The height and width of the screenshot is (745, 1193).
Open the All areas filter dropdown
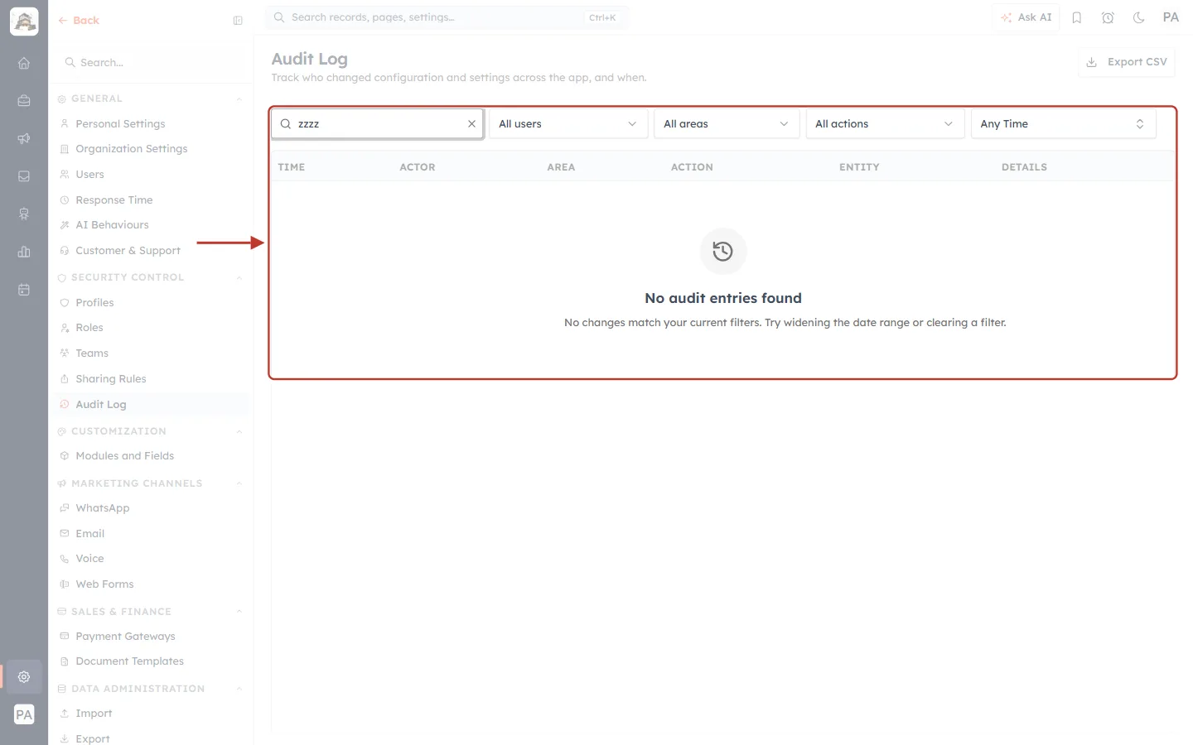727,124
